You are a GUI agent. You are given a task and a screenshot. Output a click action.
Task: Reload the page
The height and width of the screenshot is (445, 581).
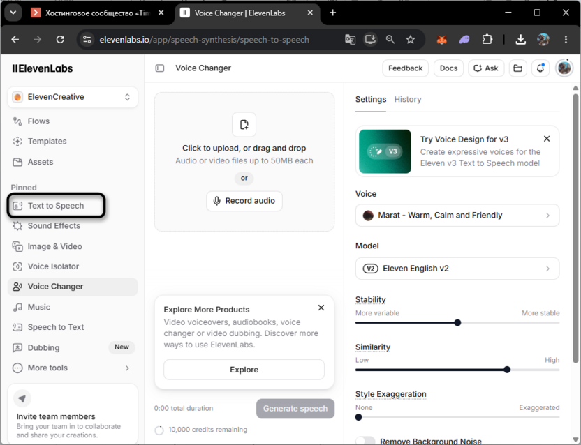pyautogui.click(x=60, y=39)
